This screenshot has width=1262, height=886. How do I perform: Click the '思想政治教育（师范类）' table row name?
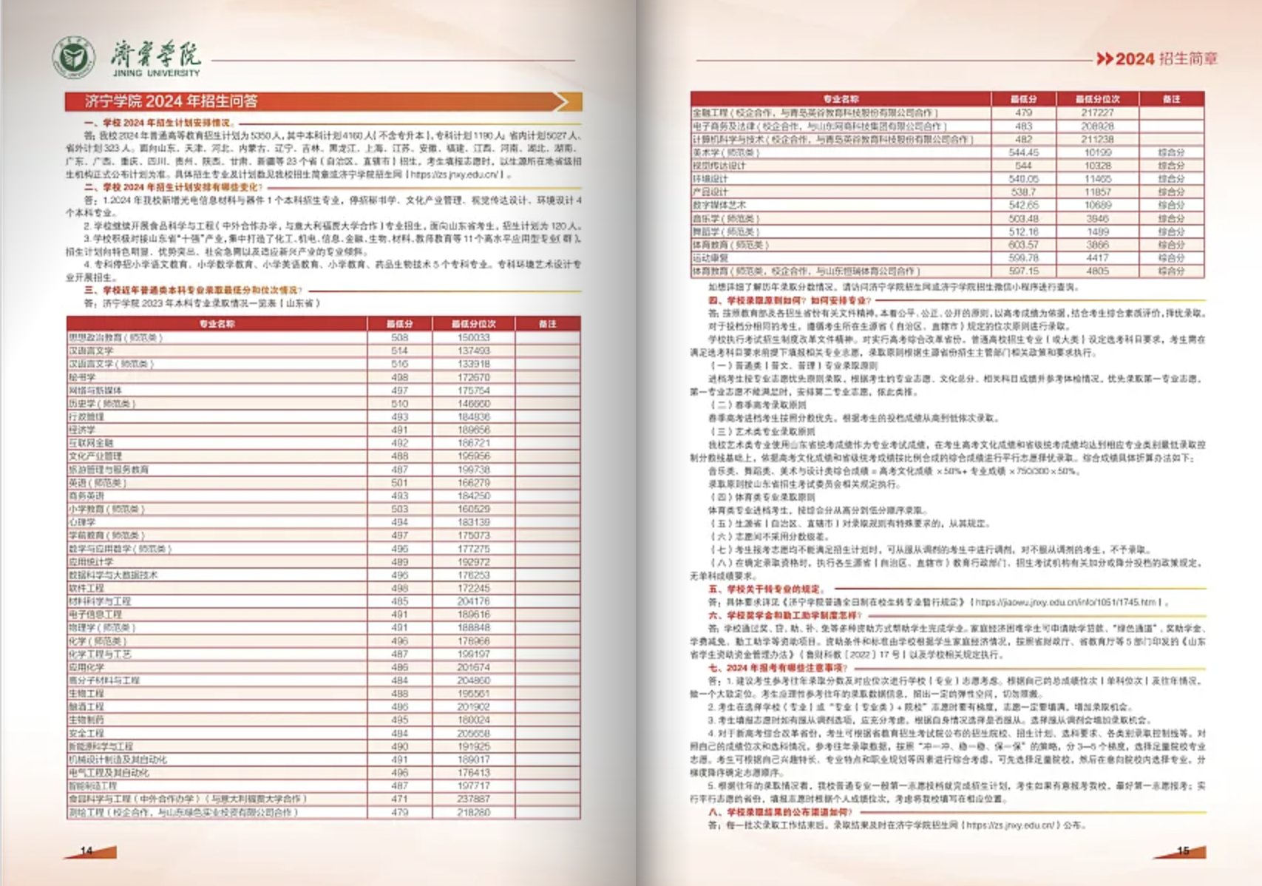pos(115,338)
